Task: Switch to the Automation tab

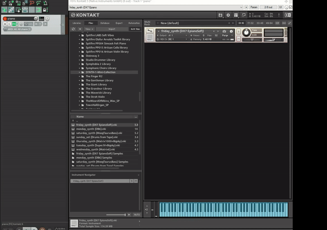Action: coord(134,23)
